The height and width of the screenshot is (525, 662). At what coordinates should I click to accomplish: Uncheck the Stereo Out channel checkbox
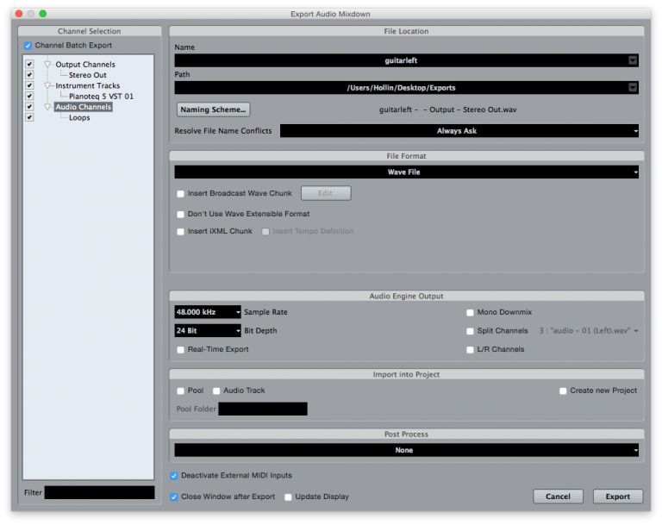tap(29, 75)
